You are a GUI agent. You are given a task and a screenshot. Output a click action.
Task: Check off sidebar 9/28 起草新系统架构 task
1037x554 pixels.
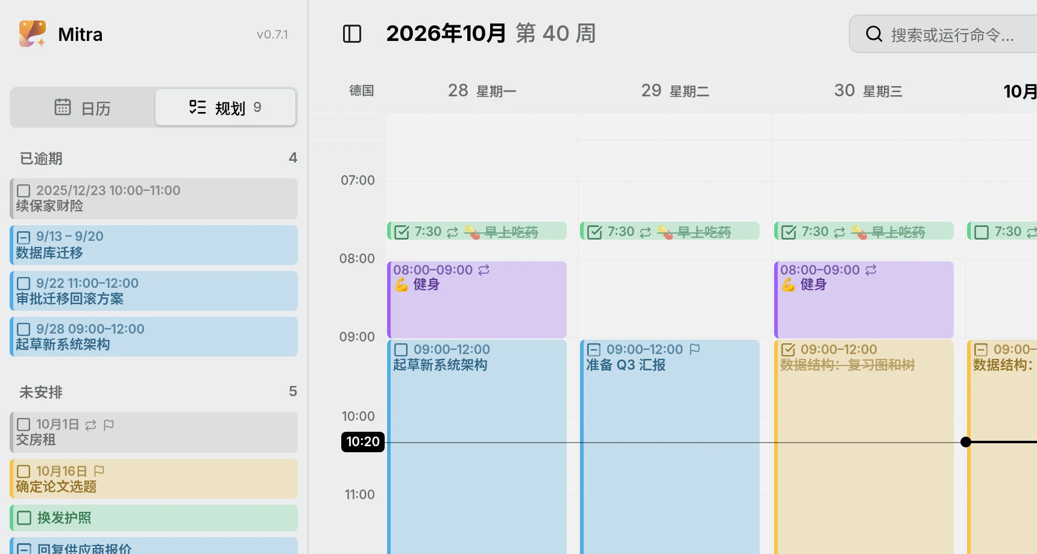click(24, 329)
